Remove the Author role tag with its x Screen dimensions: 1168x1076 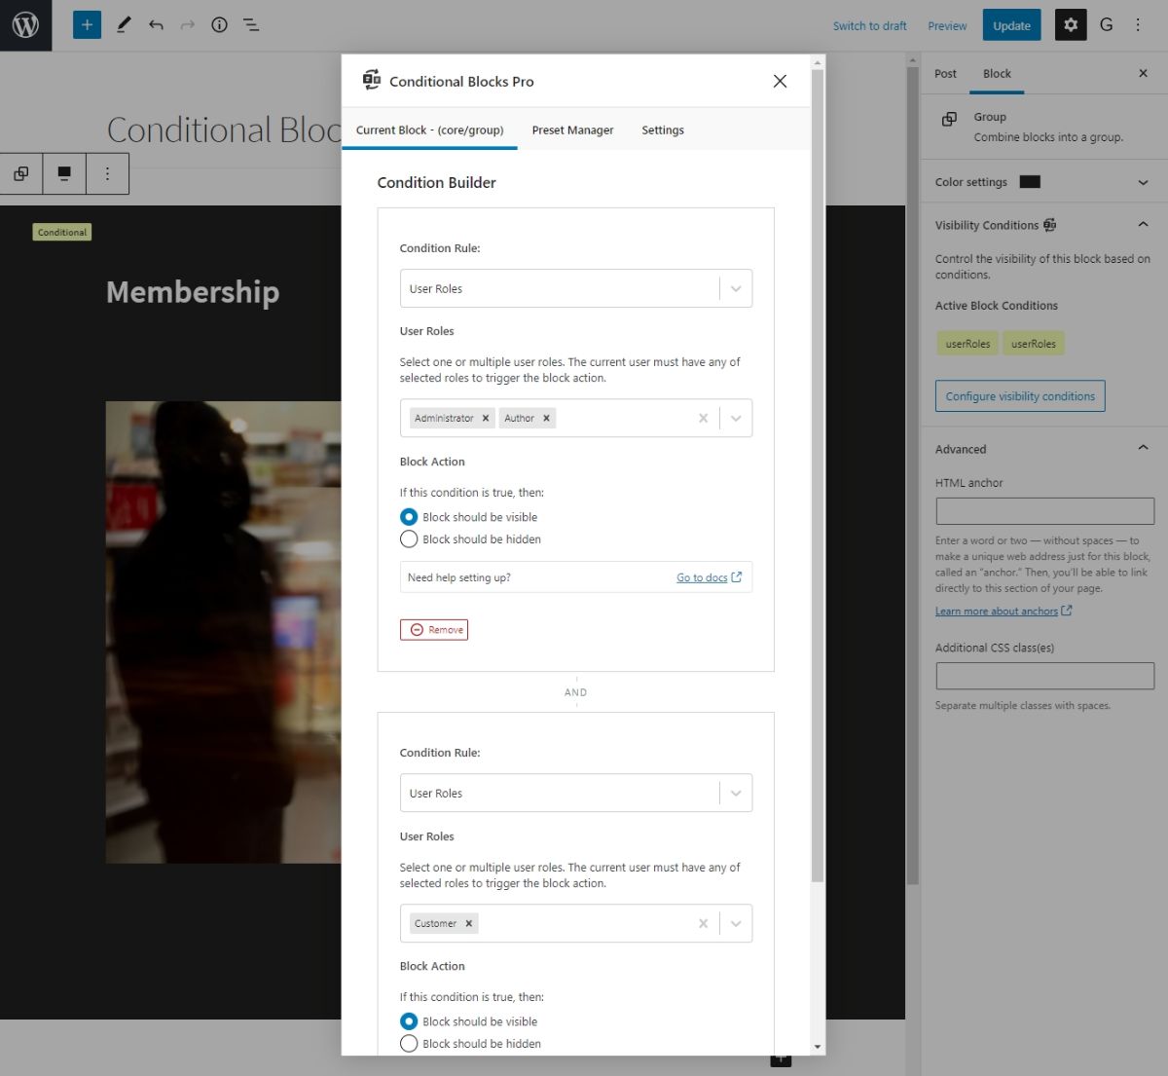(547, 418)
